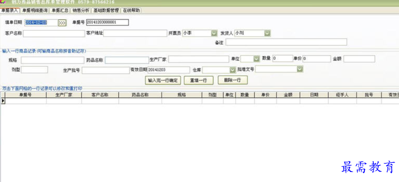The height and width of the screenshot is (182, 399).
Task: Expand the 发货人 dropdown arrow
Action: coord(267,33)
